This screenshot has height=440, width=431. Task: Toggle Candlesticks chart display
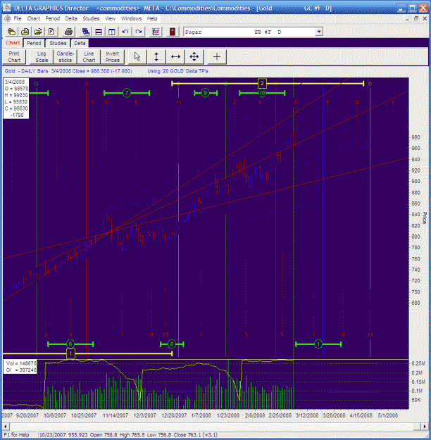(65, 57)
